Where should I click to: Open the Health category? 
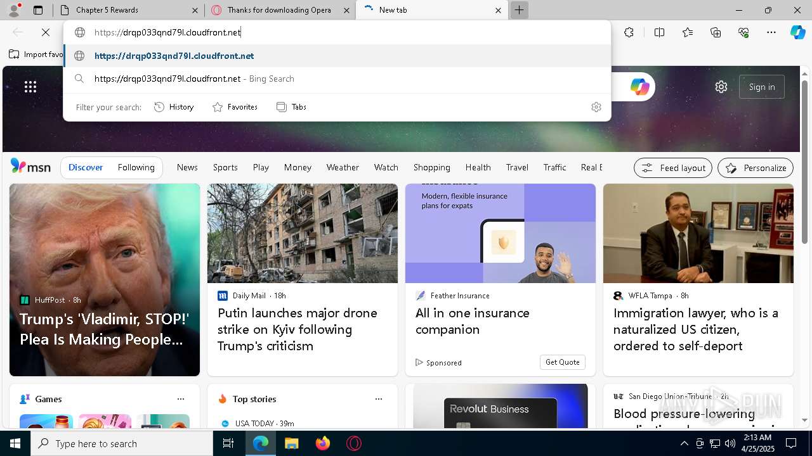478,167
